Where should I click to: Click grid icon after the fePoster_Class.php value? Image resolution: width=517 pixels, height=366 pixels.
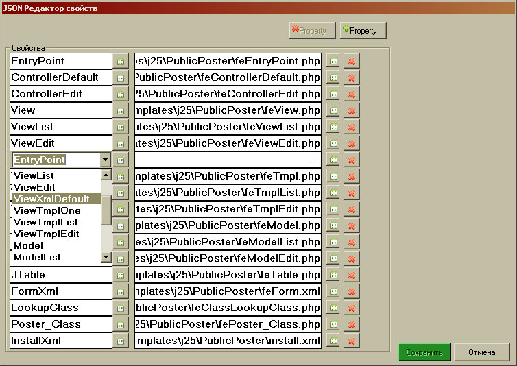(334, 325)
